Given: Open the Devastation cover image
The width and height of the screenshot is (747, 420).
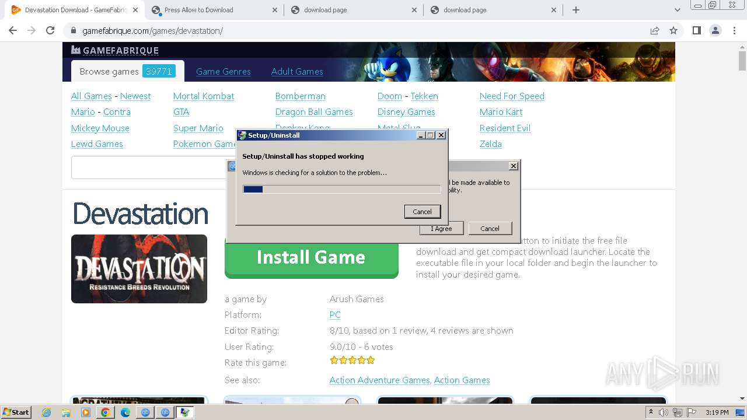Looking at the screenshot, I should point(139,269).
